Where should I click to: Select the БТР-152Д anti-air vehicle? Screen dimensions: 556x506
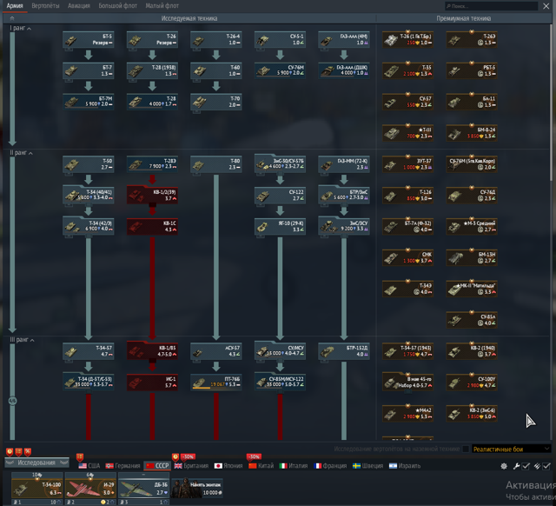[x=344, y=351]
